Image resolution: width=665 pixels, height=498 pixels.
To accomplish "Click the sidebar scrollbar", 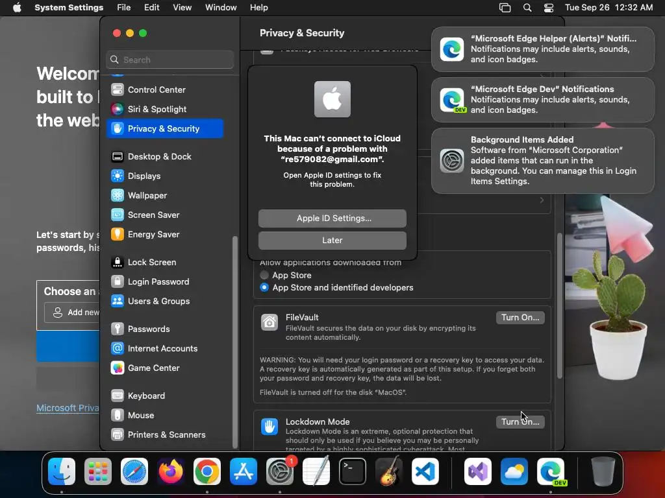I will (x=235, y=342).
